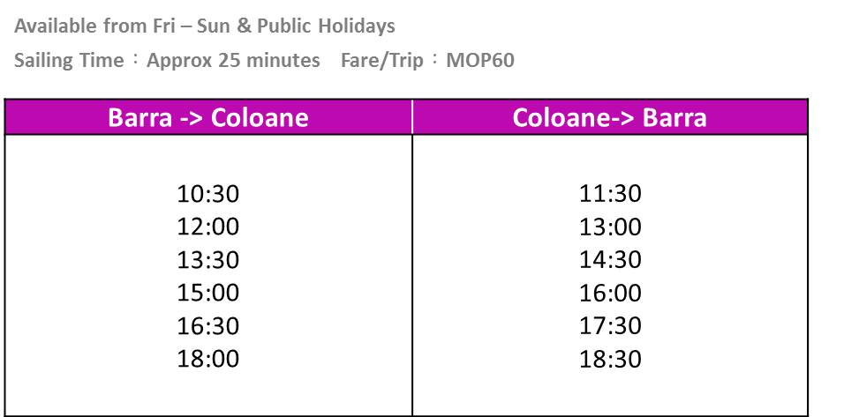Click the Coloane-> Barra column header
The width and height of the screenshot is (844, 417).
(x=610, y=117)
